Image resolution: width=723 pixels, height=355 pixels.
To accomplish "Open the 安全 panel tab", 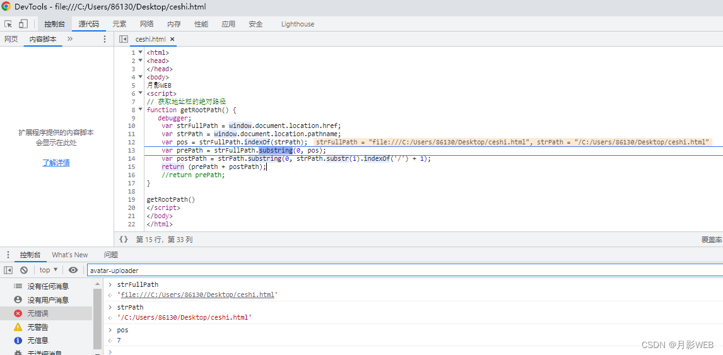I will (256, 24).
